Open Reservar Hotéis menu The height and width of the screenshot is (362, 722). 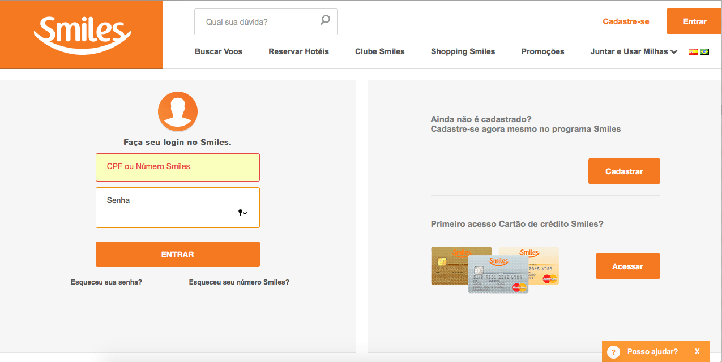[298, 51]
